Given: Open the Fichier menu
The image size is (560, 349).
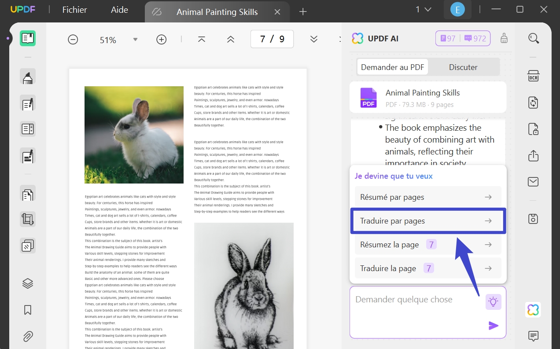Looking at the screenshot, I should tap(74, 9).
